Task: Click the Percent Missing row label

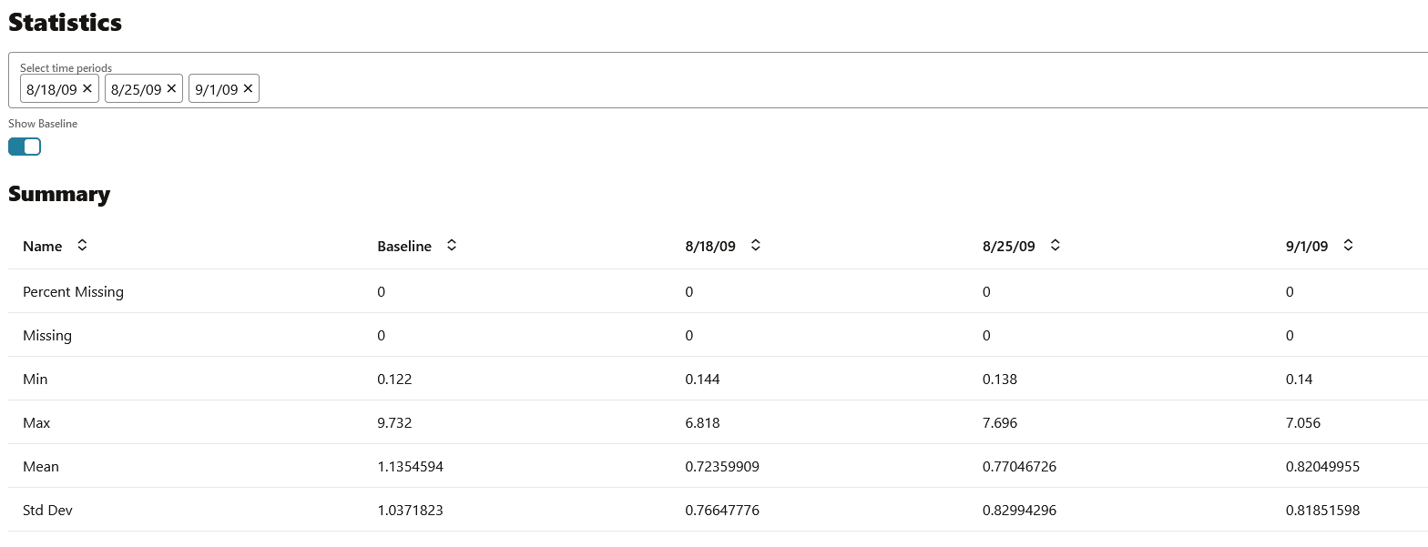Action: (x=73, y=292)
